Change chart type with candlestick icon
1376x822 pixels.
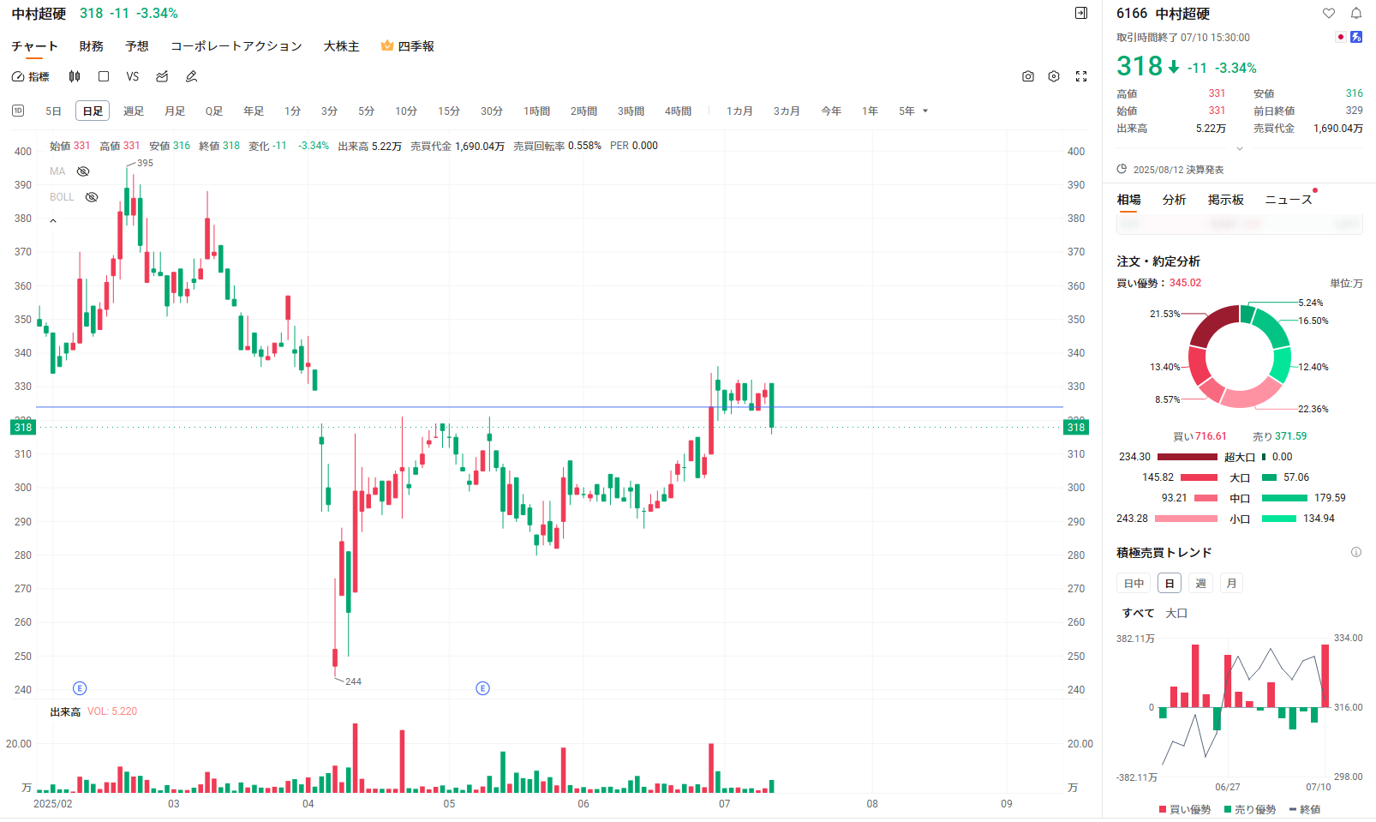click(x=75, y=76)
